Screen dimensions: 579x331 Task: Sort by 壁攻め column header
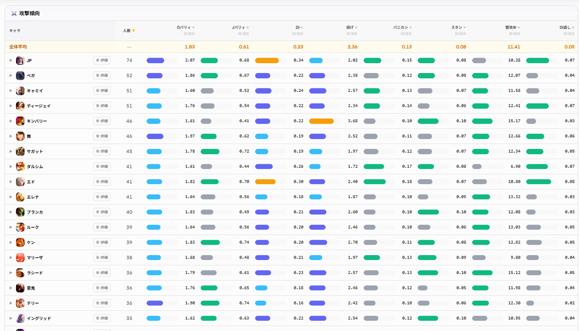pos(513,28)
